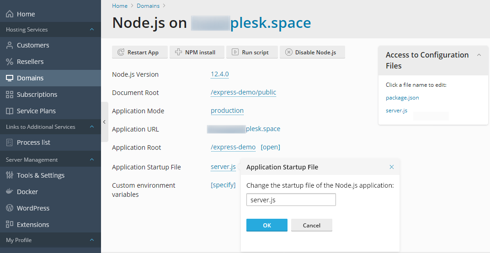This screenshot has width=490, height=253.
Task: Click the Run script play icon
Action: point(235,52)
